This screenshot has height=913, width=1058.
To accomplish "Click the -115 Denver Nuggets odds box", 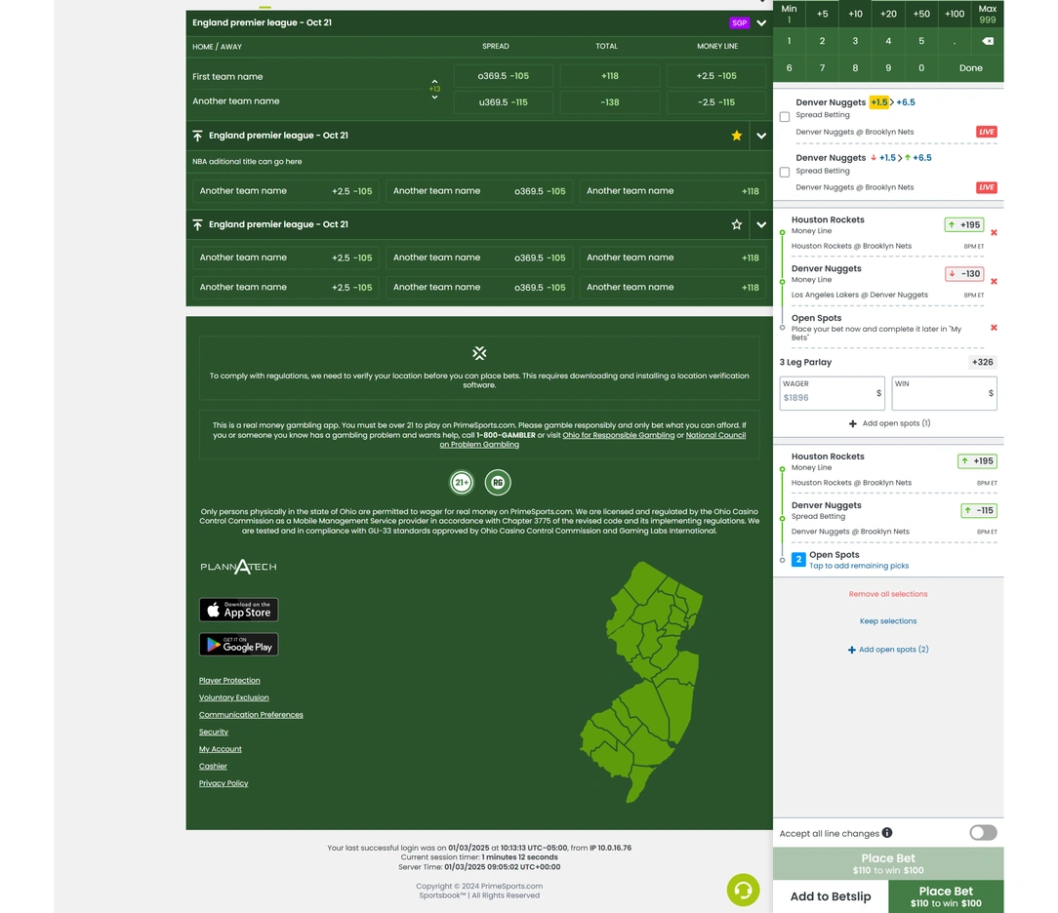I will (x=978, y=510).
